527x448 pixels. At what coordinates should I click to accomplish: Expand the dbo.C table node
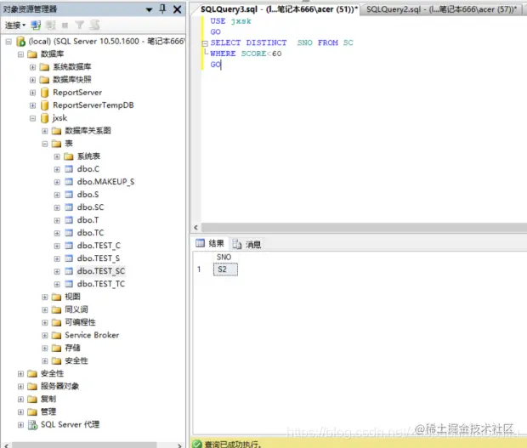(57, 169)
